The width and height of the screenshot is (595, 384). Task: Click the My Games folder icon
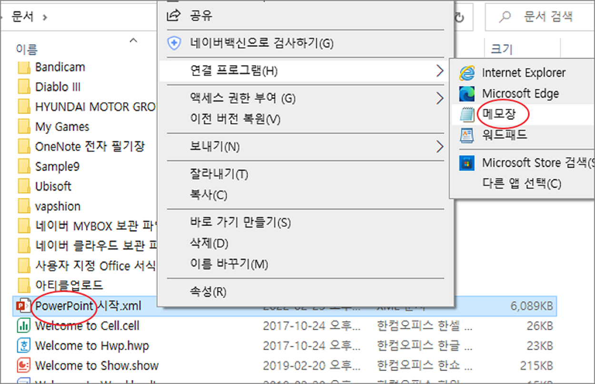point(23,127)
